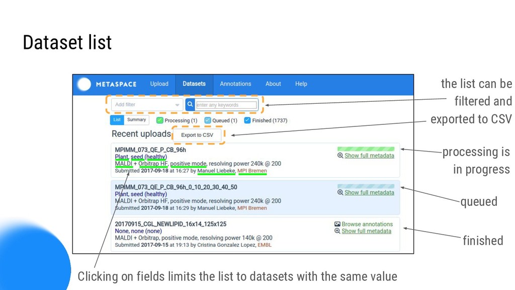Click green processing progress bar
This screenshot has height=290, width=515.
(366, 149)
